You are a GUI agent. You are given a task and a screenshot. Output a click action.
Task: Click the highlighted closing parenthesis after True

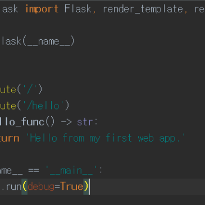pos(86,186)
